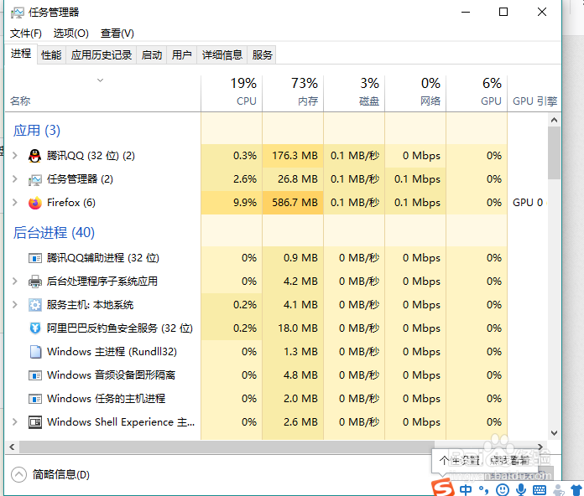Sort by the 内存 column header
Image resolution: width=584 pixels, height=496 pixels.
point(293,93)
